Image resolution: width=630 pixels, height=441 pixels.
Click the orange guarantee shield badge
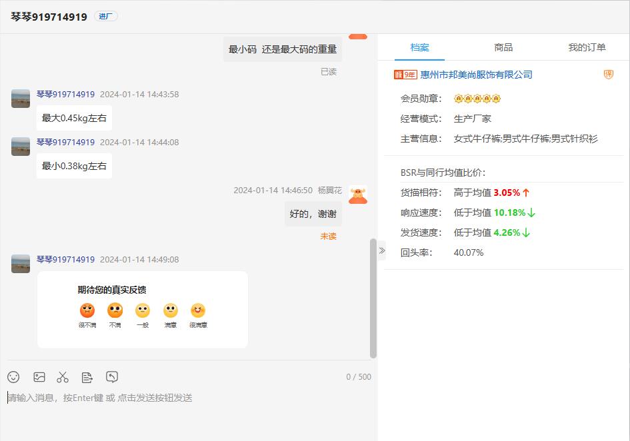click(608, 75)
